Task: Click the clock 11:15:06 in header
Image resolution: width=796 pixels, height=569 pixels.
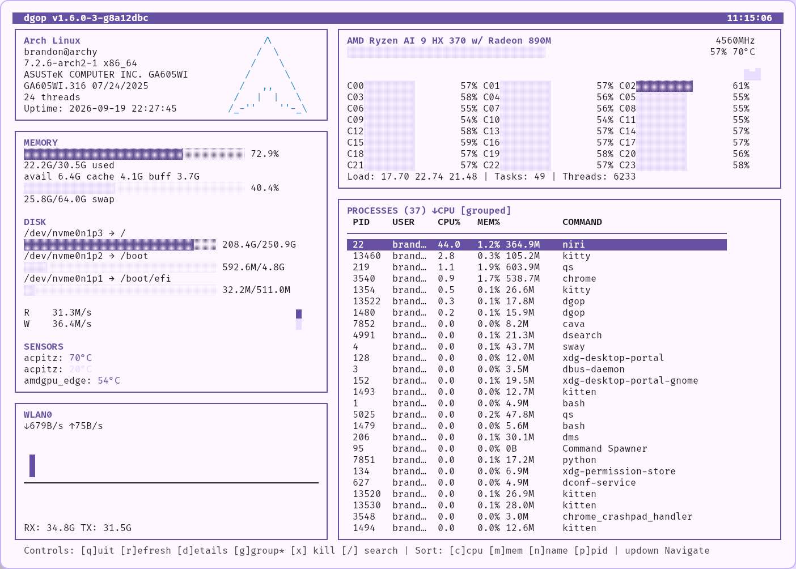Action: (x=750, y=18)
